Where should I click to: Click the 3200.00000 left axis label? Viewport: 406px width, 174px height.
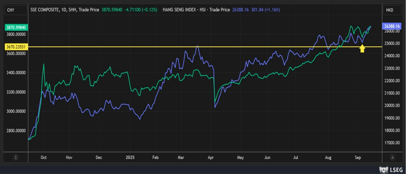click(16, 92)
